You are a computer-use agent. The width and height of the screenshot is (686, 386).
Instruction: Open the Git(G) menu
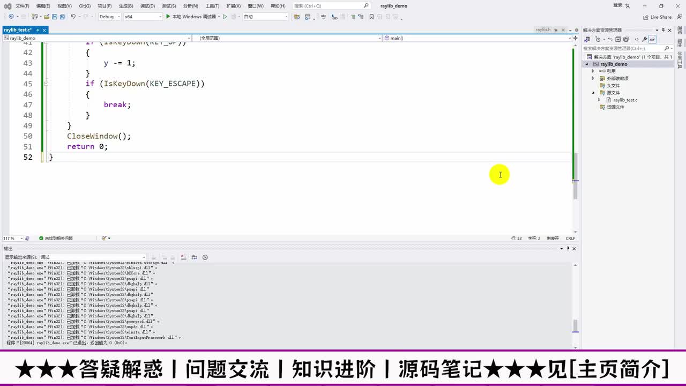point(85,6)
